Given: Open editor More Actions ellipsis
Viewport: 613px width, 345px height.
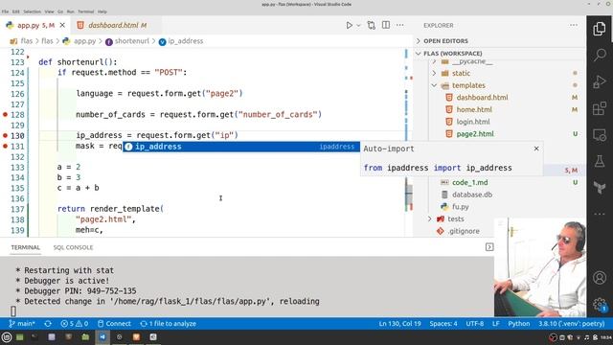Looking at the screenshot, I should [400, 25].
